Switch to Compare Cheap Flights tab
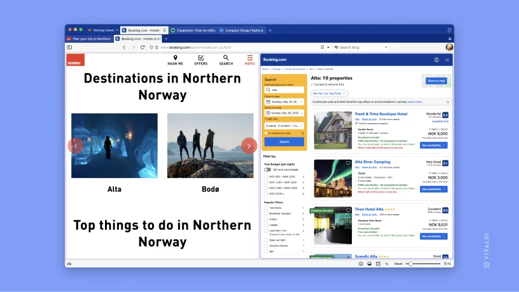 pyautogui.click(x=241, y=30)
